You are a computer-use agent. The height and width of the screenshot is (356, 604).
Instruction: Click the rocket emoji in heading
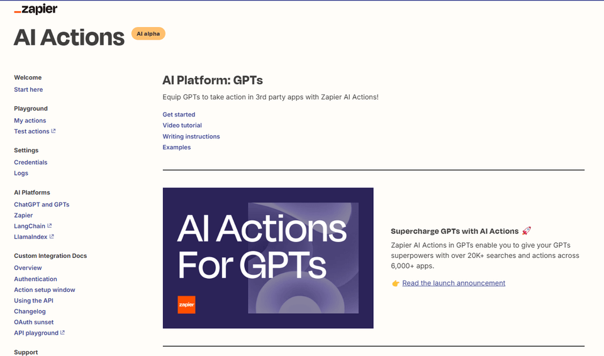(x=526, y=231)
